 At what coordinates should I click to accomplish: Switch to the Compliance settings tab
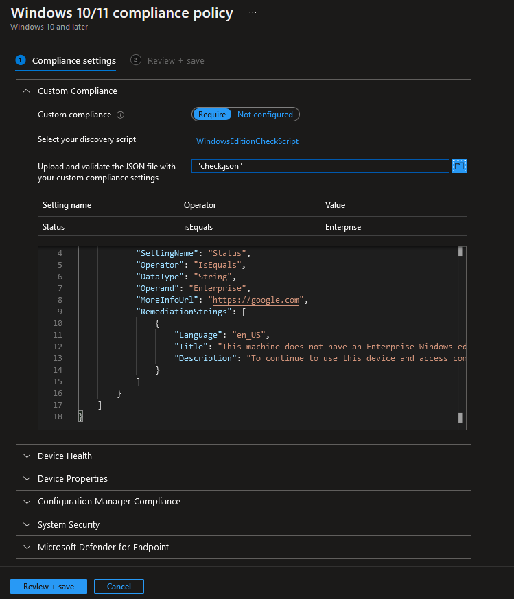[73, 61]
